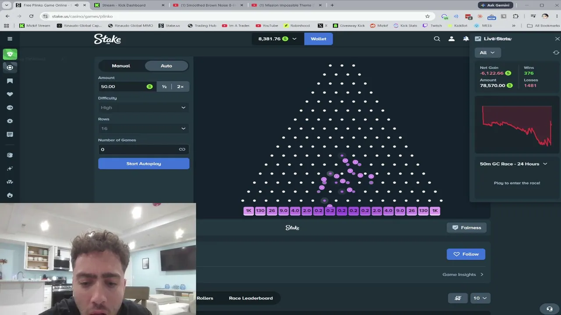
Task: Click the green casino cards icon in the sidebar
Action: [x=10, y=54]
